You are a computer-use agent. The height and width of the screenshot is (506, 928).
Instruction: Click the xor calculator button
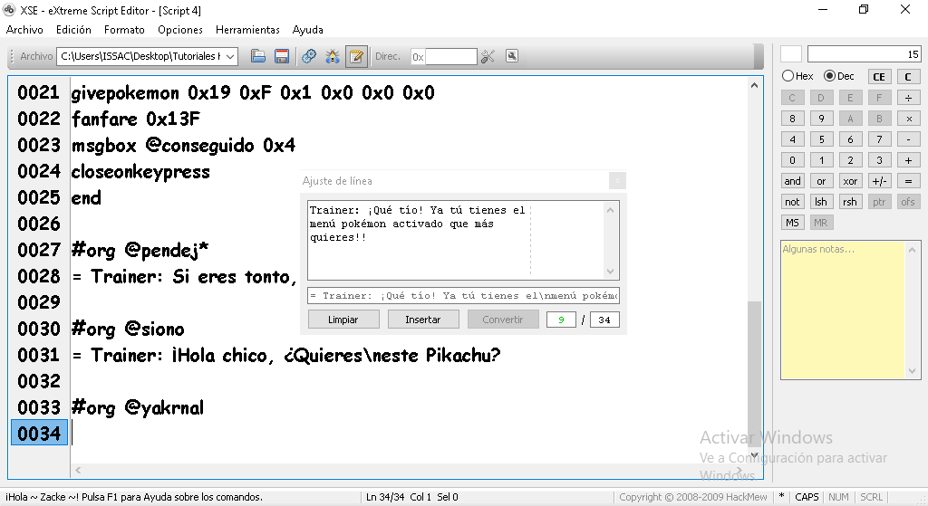[849, 181]
